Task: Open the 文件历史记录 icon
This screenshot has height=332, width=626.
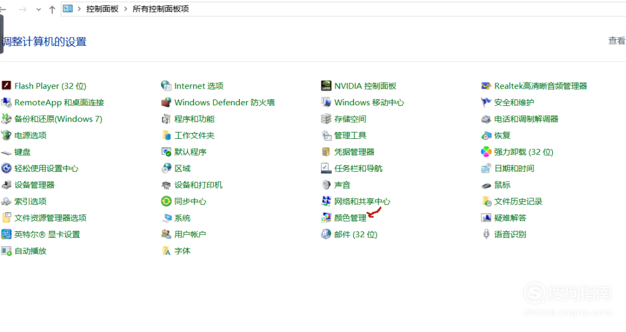Action: [x=486, y=201]
